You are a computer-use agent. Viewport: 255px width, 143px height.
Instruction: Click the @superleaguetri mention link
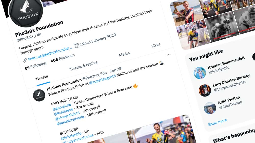click(103, 79)
